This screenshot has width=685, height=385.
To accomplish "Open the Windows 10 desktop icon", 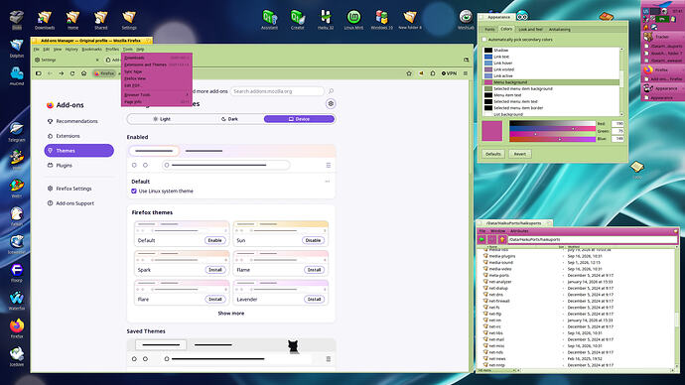I will (382, 20).
